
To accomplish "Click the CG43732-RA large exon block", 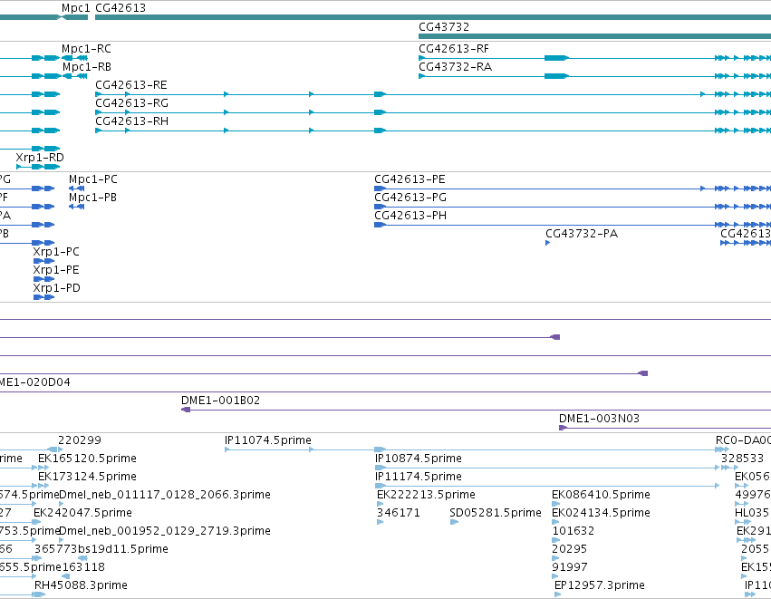I will coord(556,76).
